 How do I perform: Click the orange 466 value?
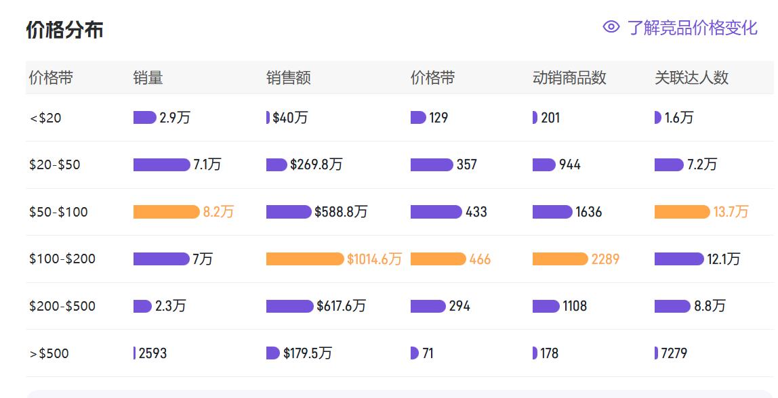[x=480, y=259]
